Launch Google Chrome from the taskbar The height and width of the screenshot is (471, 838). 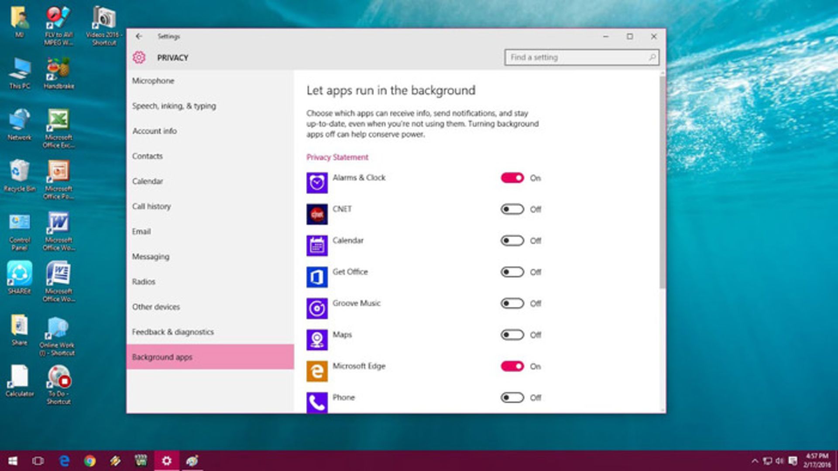point(90,461)
